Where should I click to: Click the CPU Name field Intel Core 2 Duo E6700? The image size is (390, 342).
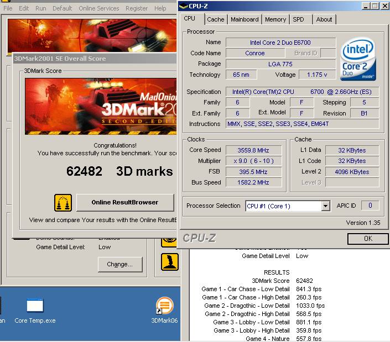pos(280,43)
